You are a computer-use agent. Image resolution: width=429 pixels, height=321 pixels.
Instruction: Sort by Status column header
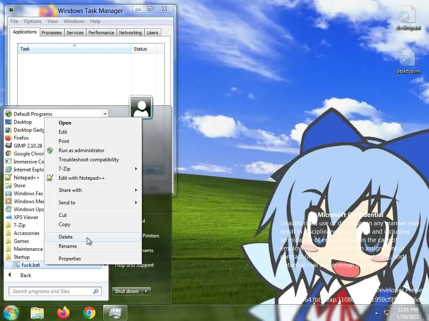pyautogui.click(x=144, y=49)
